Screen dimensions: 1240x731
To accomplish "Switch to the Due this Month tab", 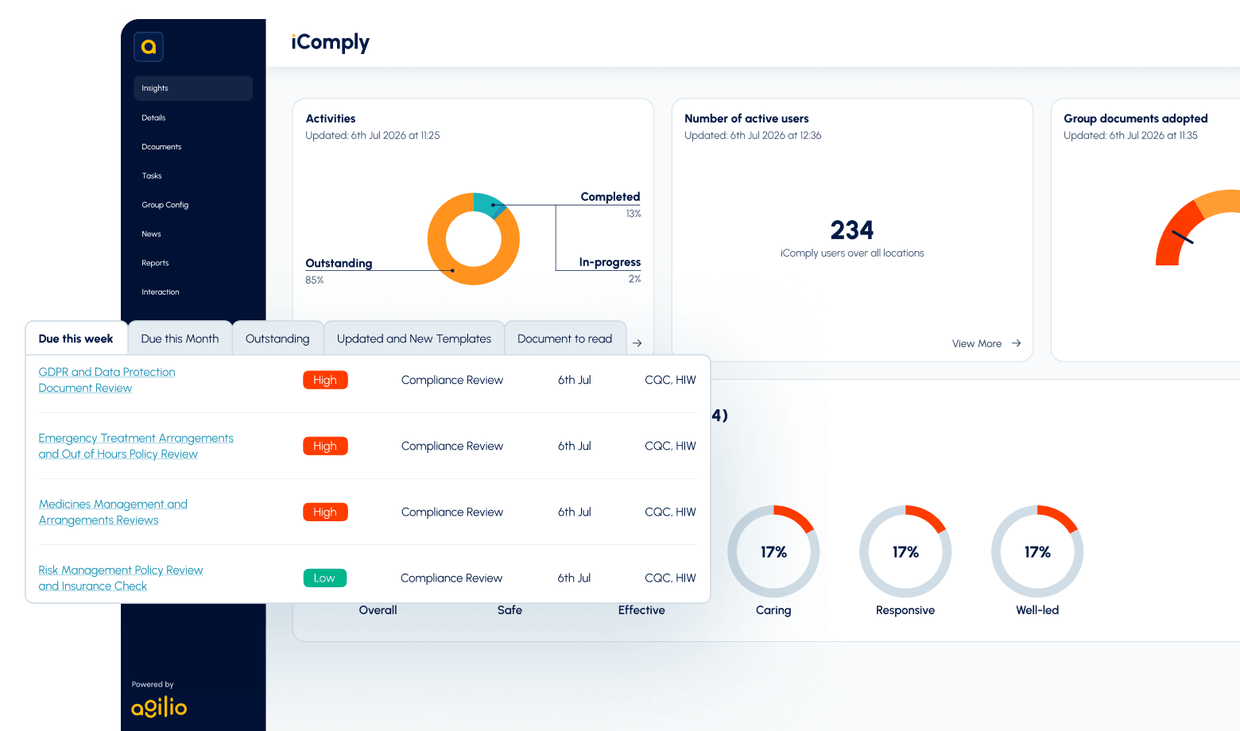I will 180,338.
